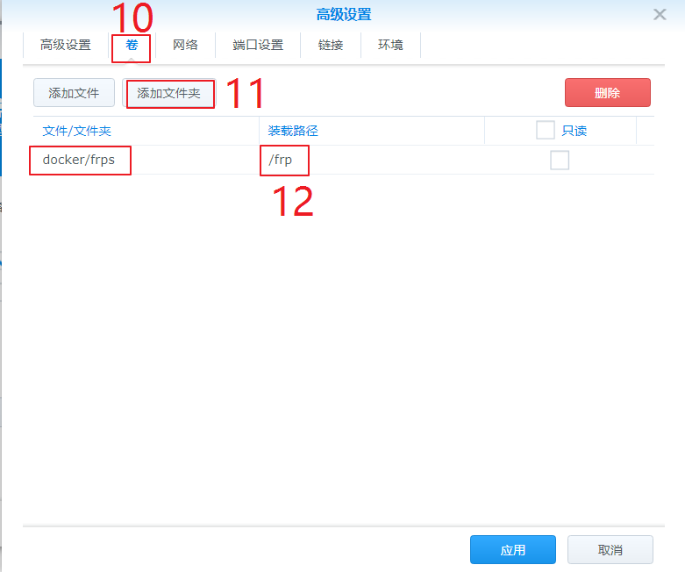
Task: Enable read-only for the docker/frps row
Action: (560, 160)
